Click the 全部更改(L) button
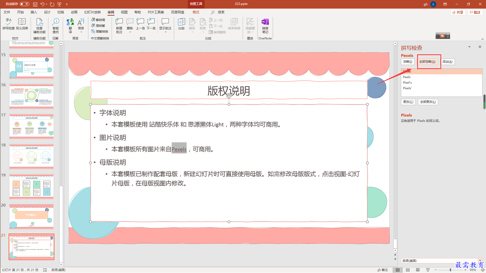 [x=428, y=102]
